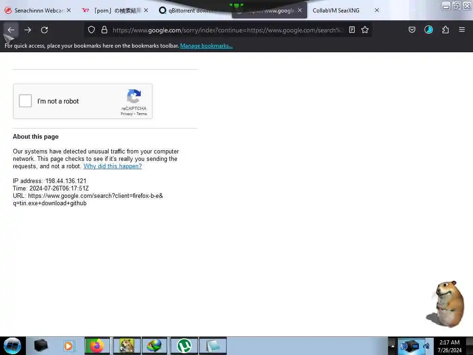Click the "About this page" heading
This screenshot has width=473, height=355.
36,137
